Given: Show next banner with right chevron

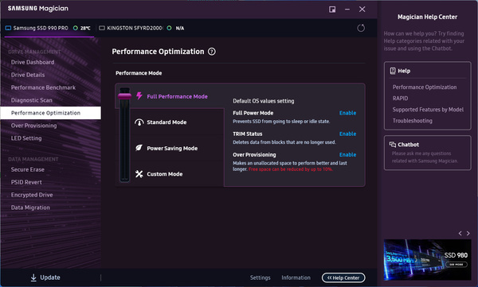Looking at the screenshot, I should click(x=468, y=234).
